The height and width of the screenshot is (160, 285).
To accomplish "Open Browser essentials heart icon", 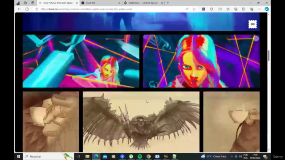I will tap(251, 9).
